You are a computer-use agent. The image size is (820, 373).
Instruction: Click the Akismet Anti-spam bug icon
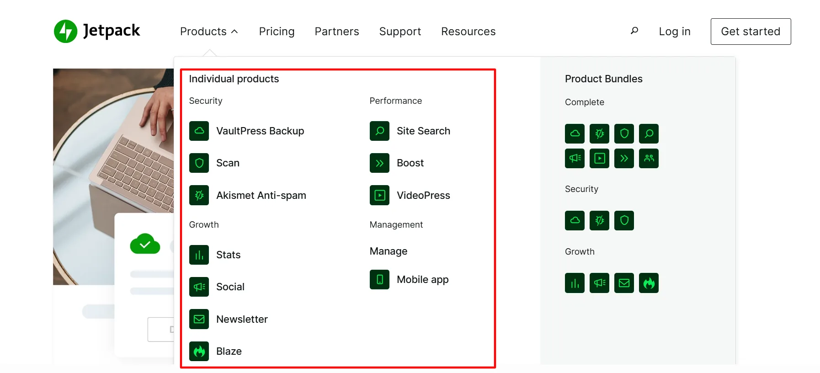(199, 196)
